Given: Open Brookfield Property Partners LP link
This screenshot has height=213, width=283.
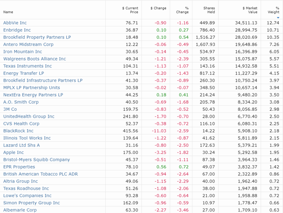Looking at the screenshot, I should 37,37.
